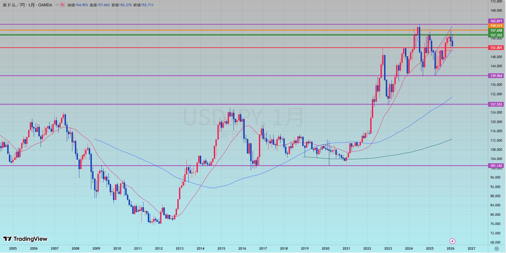Click the 152.001 red price label
The height and width of the screenshot is (253, 506).
pos(496,48)
